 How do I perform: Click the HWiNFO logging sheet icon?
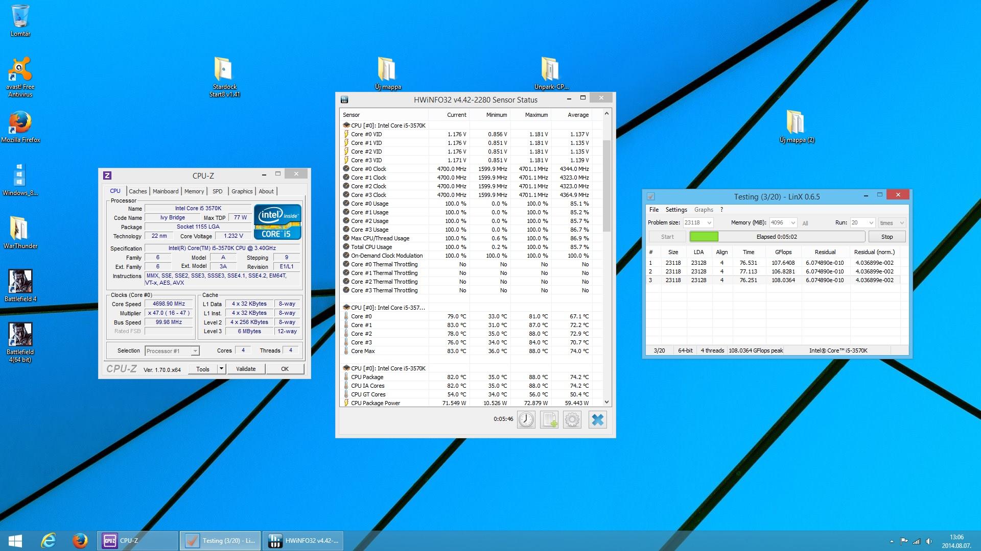pyautogui.click(x=549, y=419)
